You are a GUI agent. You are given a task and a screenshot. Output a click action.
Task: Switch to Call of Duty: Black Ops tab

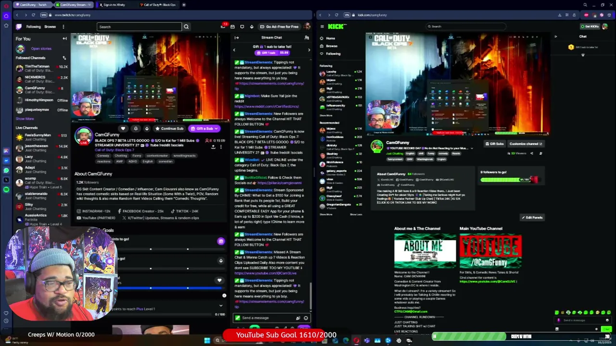[159, 5]
